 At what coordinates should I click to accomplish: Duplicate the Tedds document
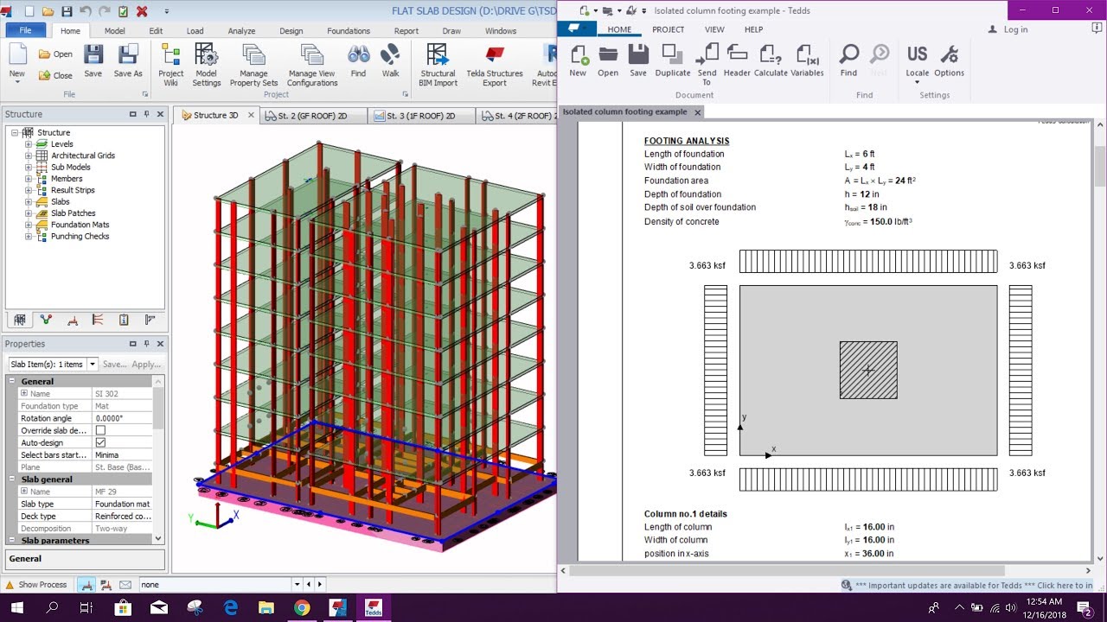pos(672,60)
